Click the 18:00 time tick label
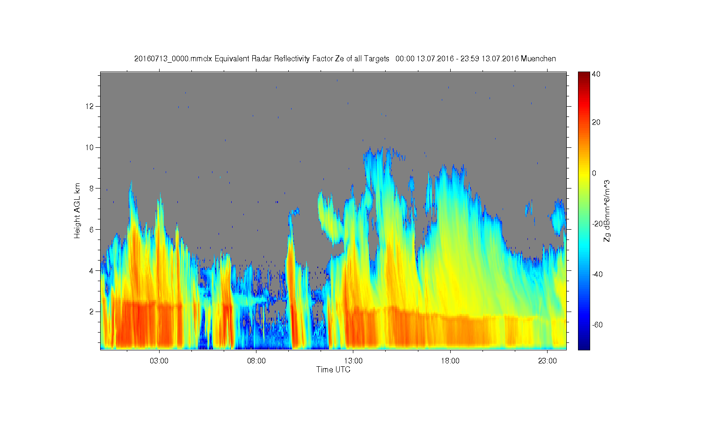Viewport: 702px width, 421px height. click(450, 361)
